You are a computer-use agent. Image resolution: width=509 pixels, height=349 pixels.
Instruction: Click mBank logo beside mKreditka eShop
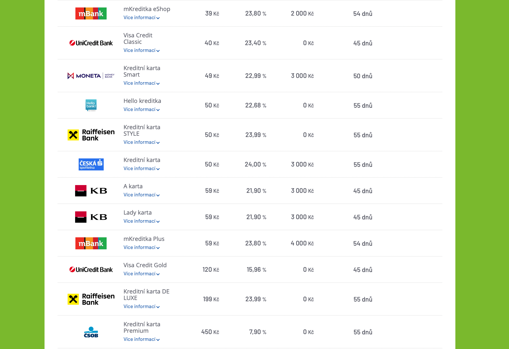pyautogui.click(x=91, y=14)
